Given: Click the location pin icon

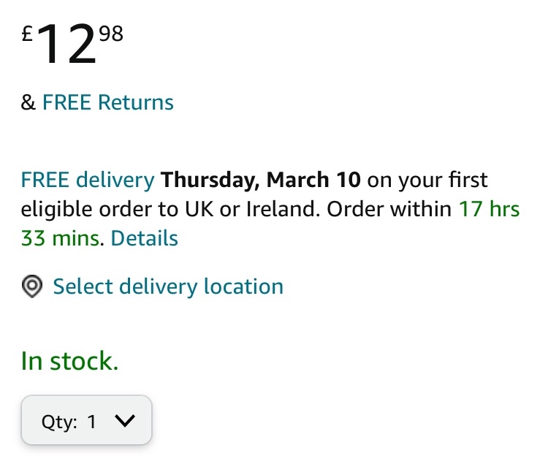Looking at the screenshot, I should point(31,286).
